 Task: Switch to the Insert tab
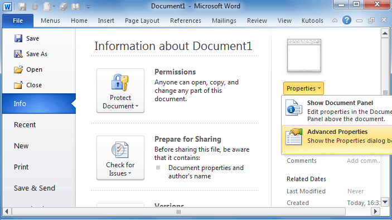[x=106, y=21]
